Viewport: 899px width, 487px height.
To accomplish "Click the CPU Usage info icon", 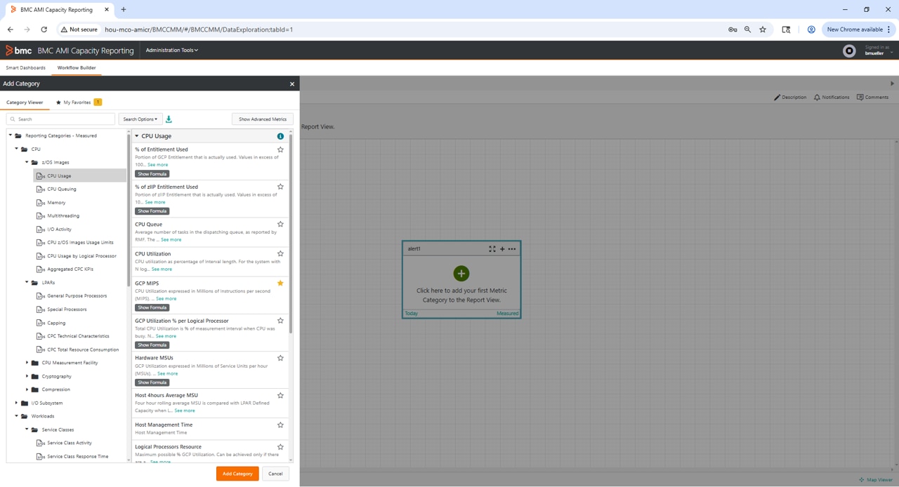I will pyautogui.click(x=280, y=136).
